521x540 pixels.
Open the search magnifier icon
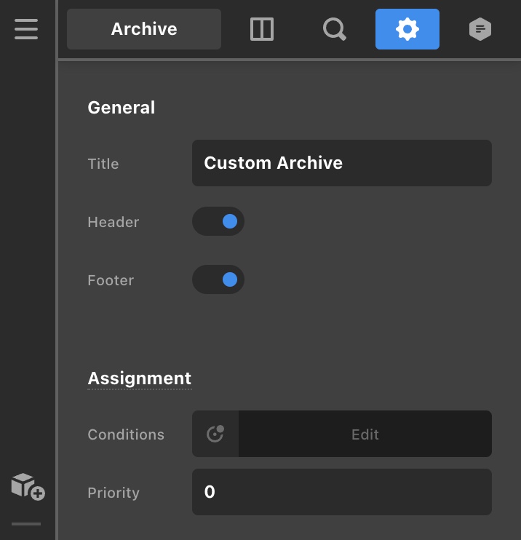tap(335, 29)
